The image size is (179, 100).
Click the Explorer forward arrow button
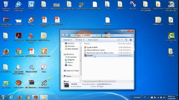67,36
